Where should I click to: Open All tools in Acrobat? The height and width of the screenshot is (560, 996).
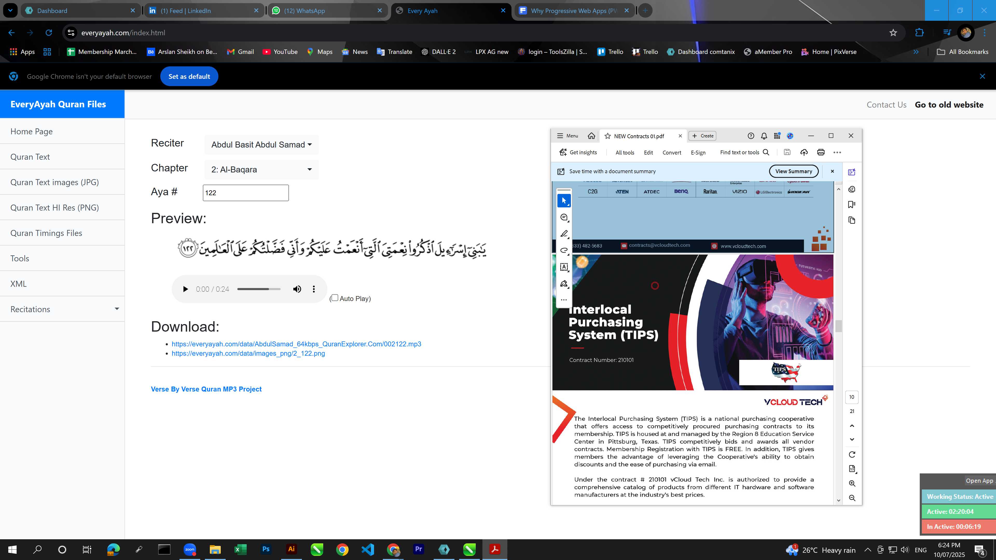coord(625,153)
